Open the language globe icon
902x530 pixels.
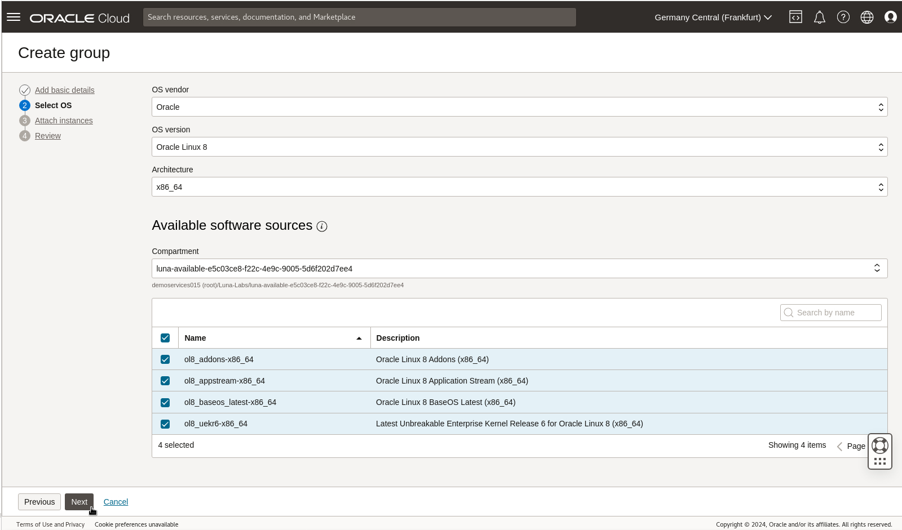tap(867, 17)
